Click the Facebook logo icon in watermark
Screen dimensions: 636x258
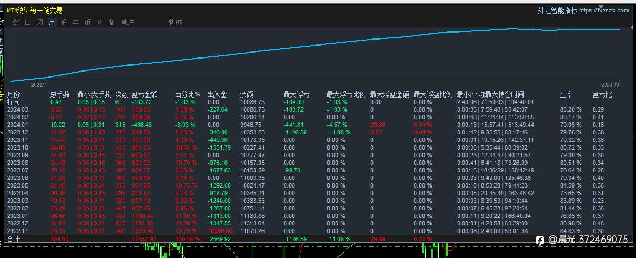tap(540, 240)
